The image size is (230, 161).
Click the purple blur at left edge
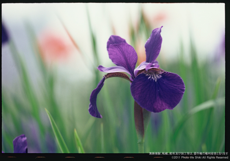click(x=5, y=35)
